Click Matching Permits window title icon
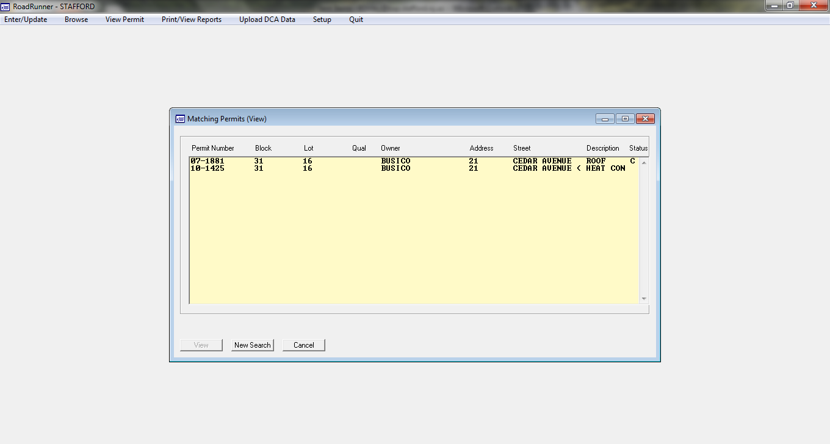 coord(180,119)
